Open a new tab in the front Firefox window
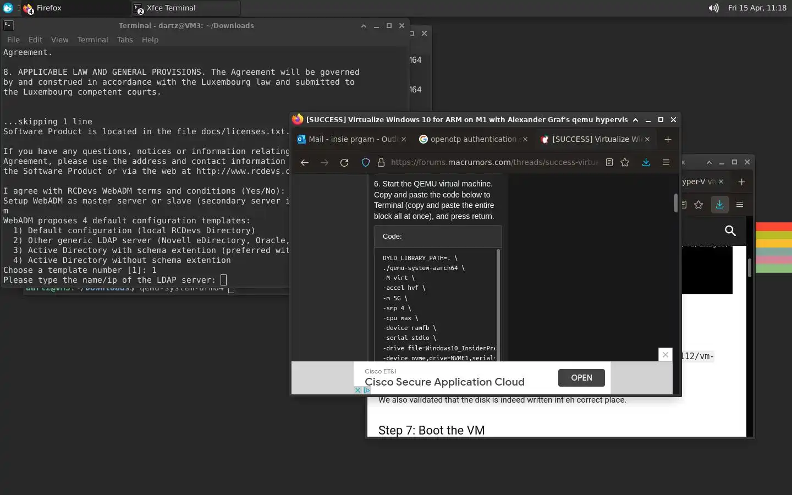This screenshot has width=792, height=495. pos(668,139)
